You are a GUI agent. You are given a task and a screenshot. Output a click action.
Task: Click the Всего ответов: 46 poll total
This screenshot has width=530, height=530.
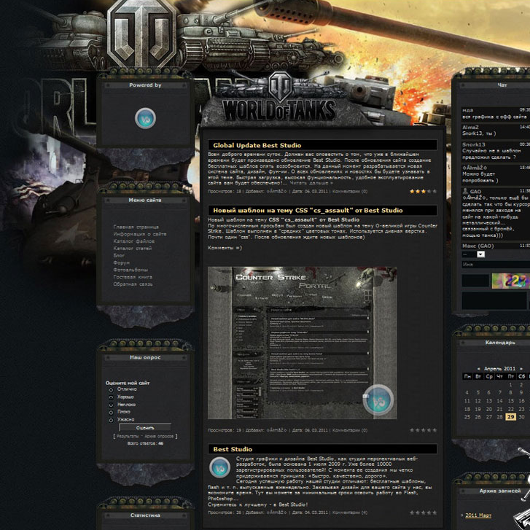coord(145,443)
